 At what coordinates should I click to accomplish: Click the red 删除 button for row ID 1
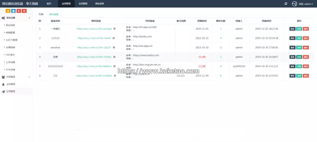pos(306,29)
